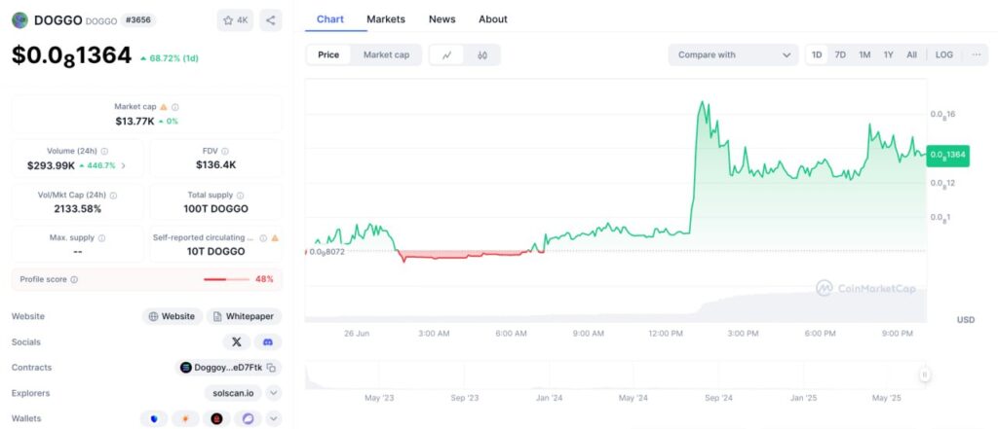The width and height of the screenshot is (998, 429).
Task: Toggle chart to Price view
Action: pos(328,54)
